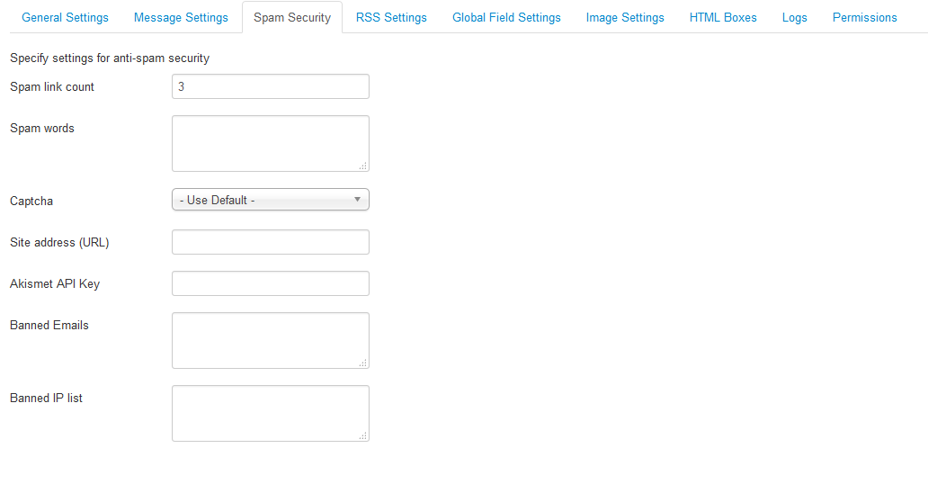Click the Site address (URL) field

tap(270, 242)
